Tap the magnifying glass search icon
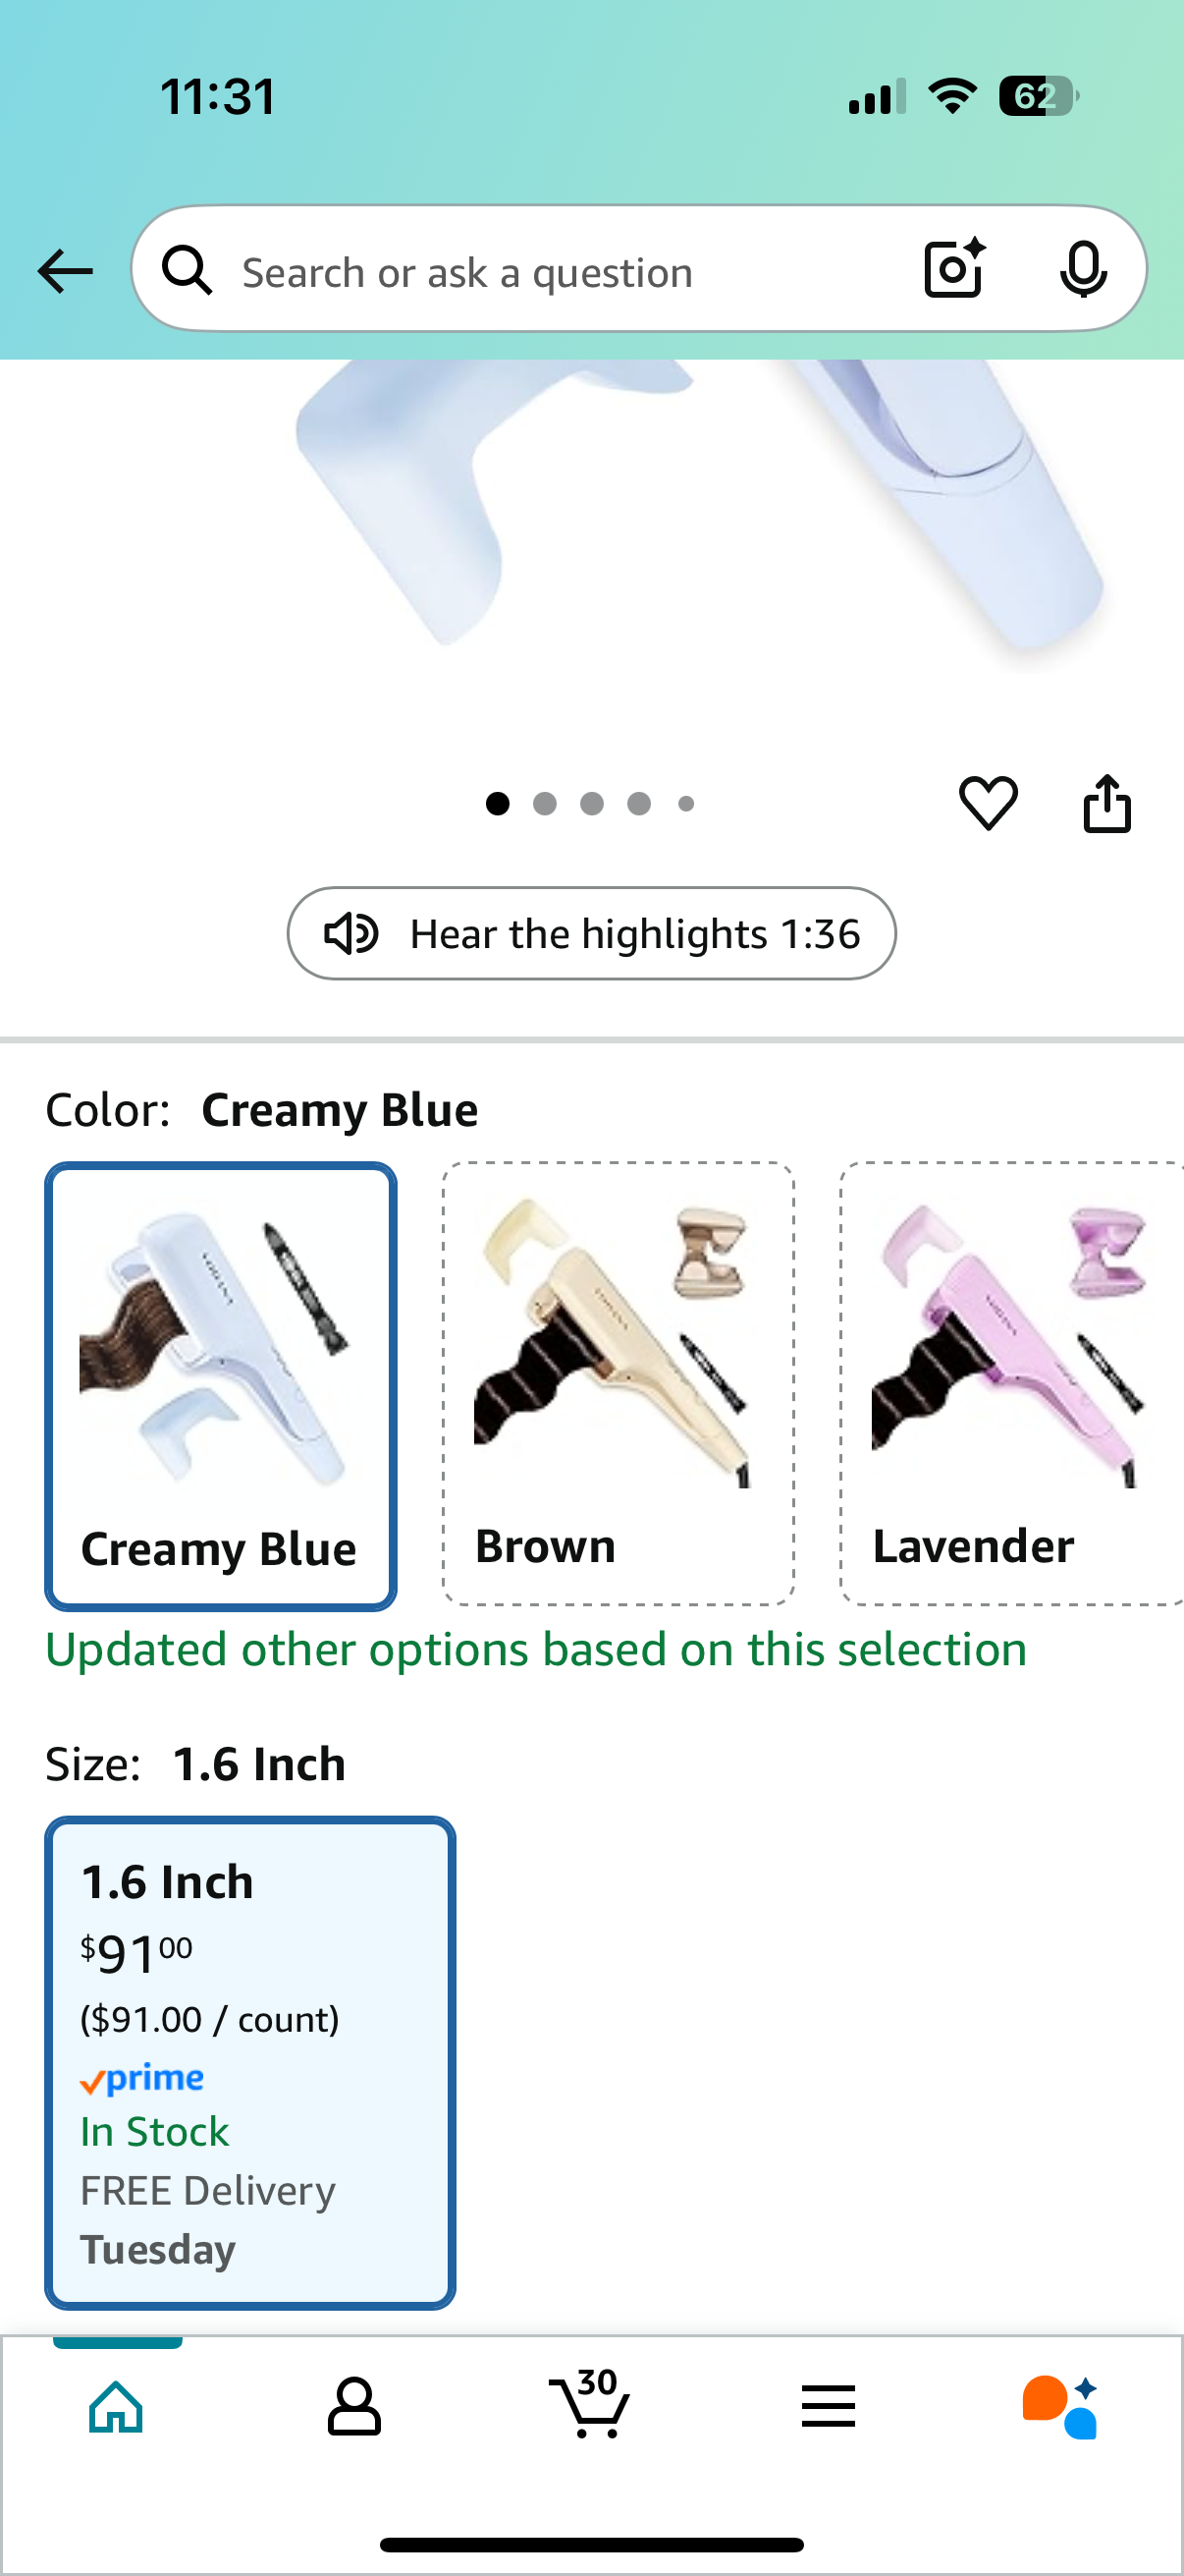Screen dimensions: 1184x2576 pos(187,271)
